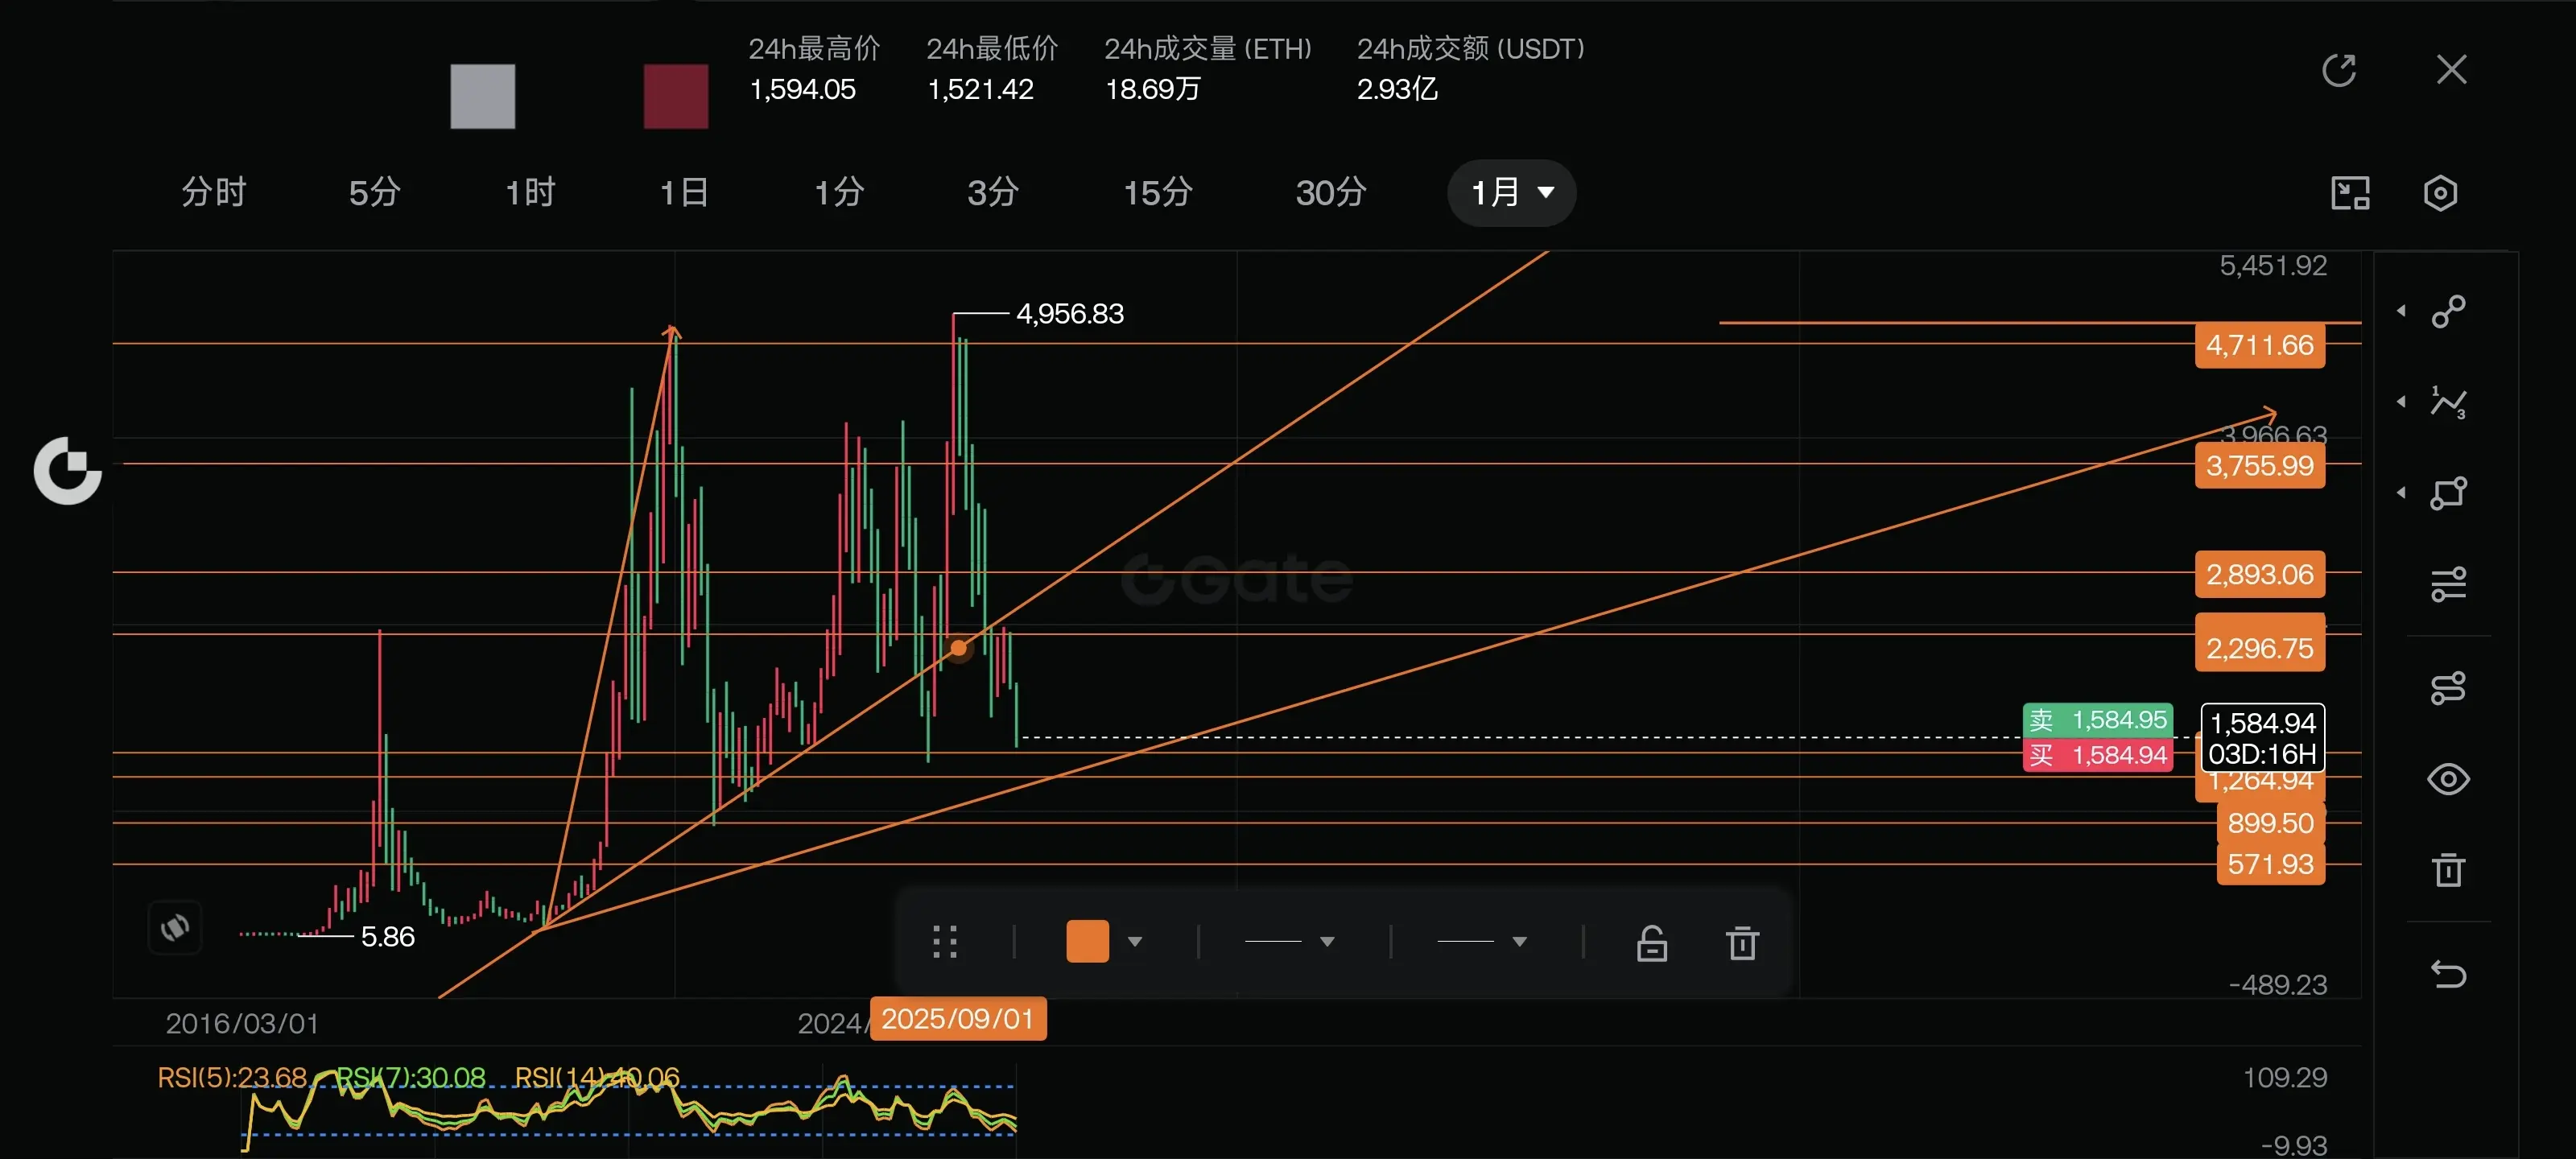
Task: Switch to the 1分 timeframe
Action: [838, 192]
